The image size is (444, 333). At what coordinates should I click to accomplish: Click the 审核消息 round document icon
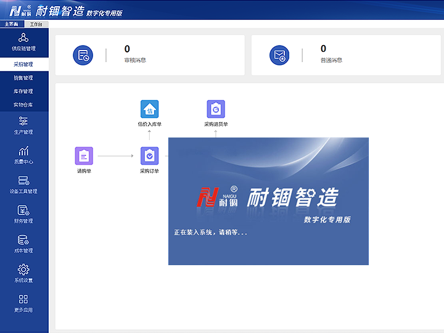(83, 55)
